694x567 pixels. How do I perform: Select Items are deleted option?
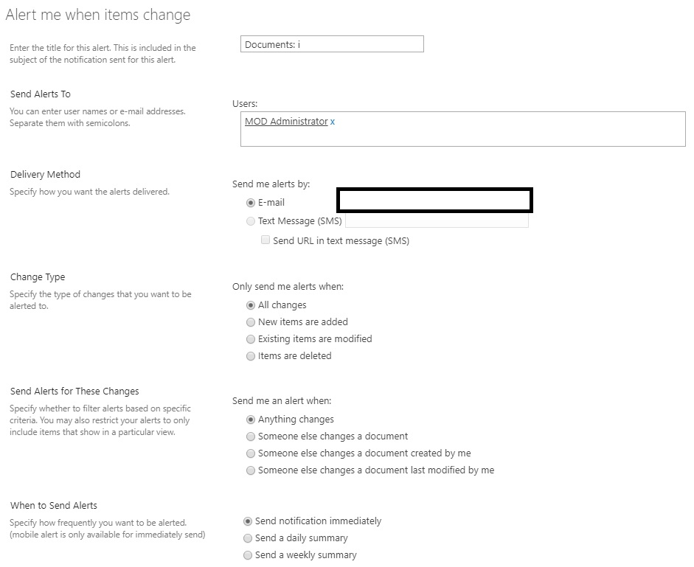coord(251,356)
